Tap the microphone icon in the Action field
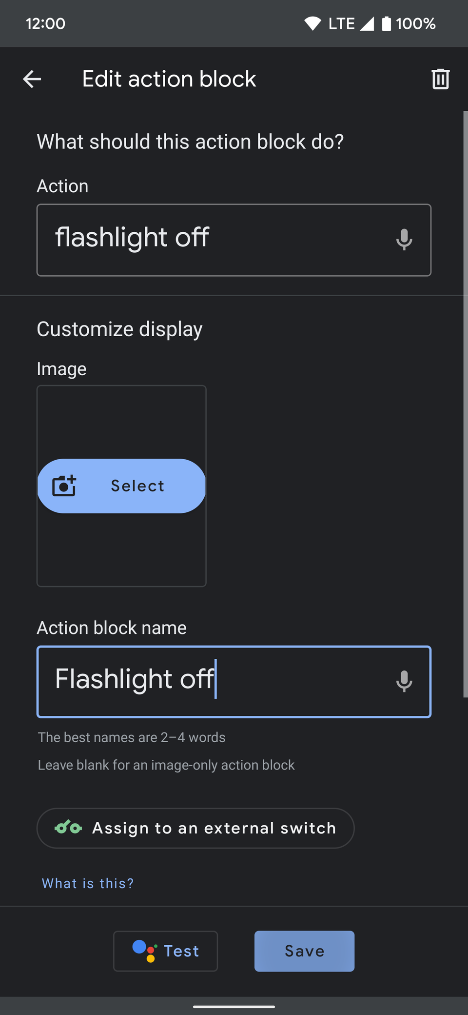468x1015 pixels. pyautogui.click(x=405, y=240)
